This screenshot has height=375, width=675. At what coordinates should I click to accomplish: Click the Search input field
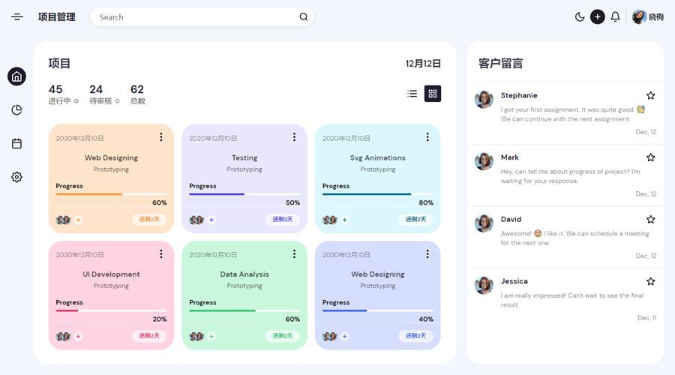pyautogui.click(x=195, y=17)
